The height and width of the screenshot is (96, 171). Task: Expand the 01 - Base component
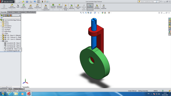click(x=1, y=35)
